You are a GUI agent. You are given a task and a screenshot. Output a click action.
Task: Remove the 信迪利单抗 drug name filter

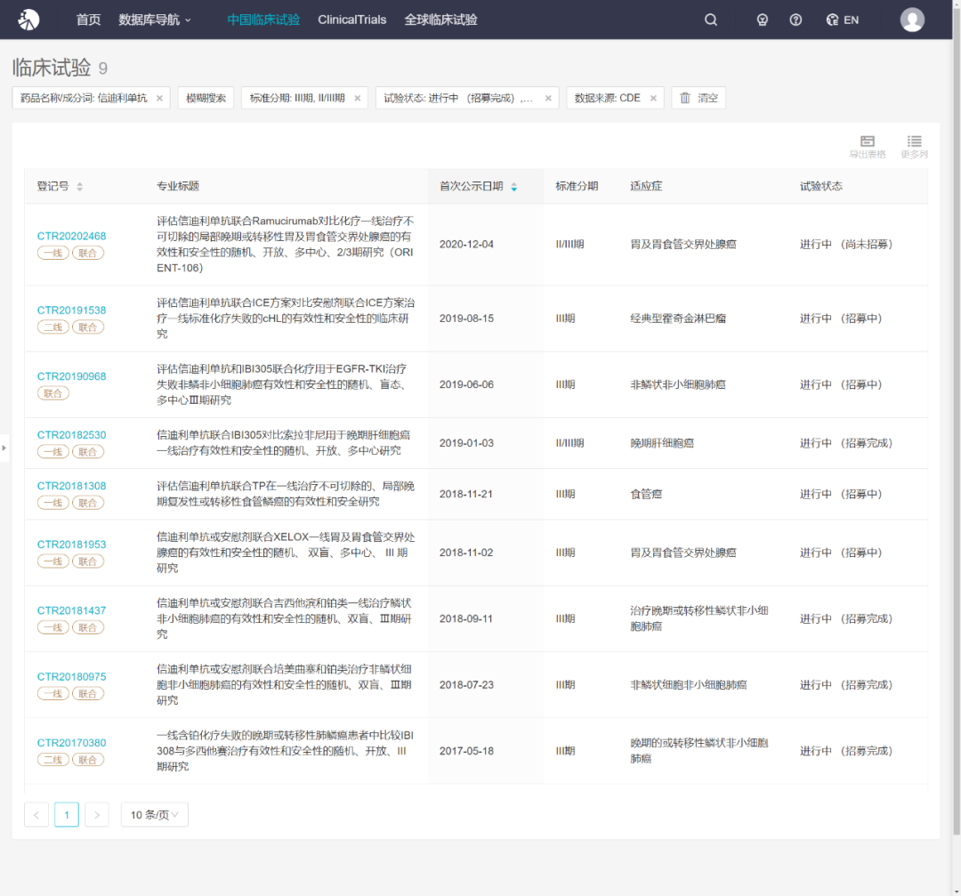click(x=159, y=98)
